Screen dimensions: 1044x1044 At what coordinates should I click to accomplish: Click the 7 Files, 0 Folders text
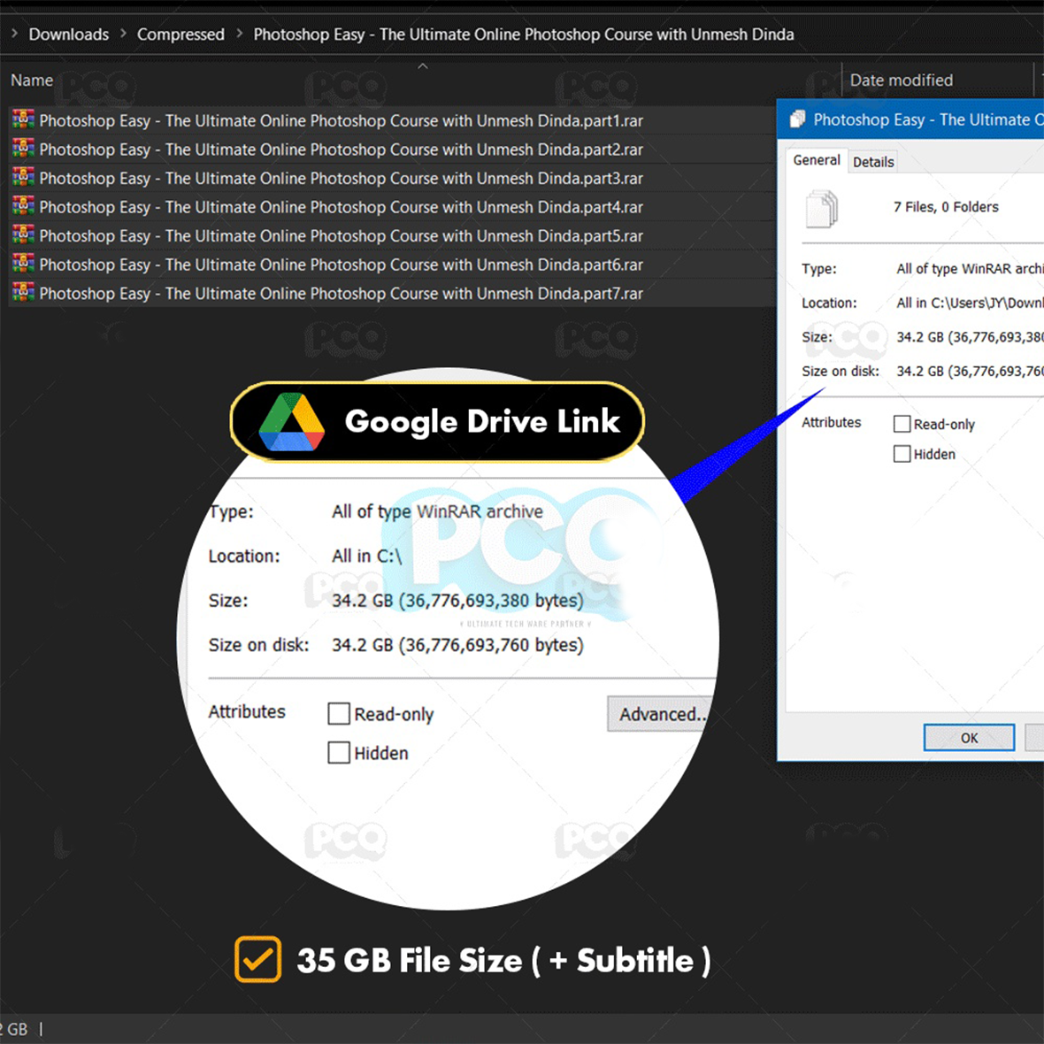pyautogui.click(x=946, y=207)
